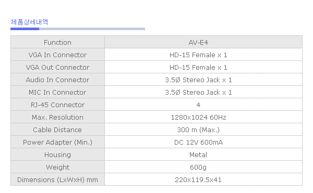Click the dark blue segment of heading underline
Viewport: 313px width, 193px height.
(25, 29)
